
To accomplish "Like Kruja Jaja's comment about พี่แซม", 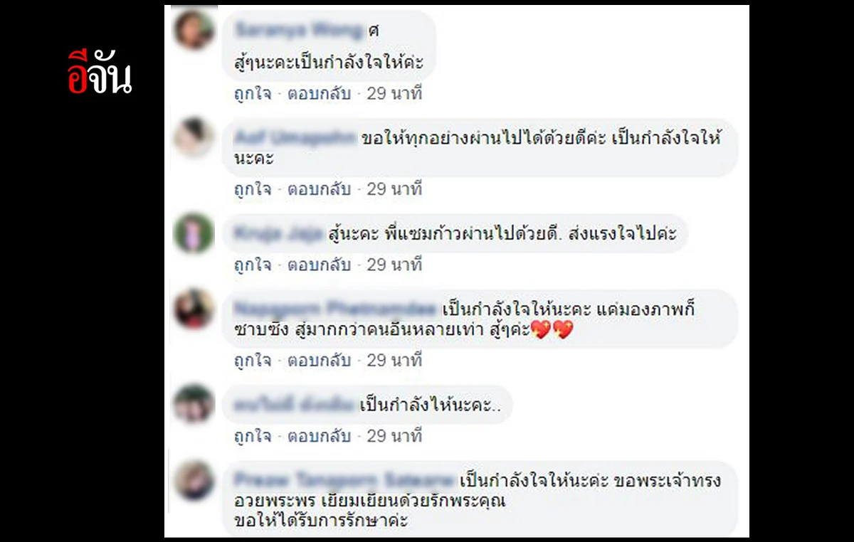I will 253,265.
